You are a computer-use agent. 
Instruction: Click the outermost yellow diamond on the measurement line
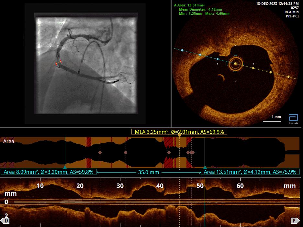[x=288, y=76]
